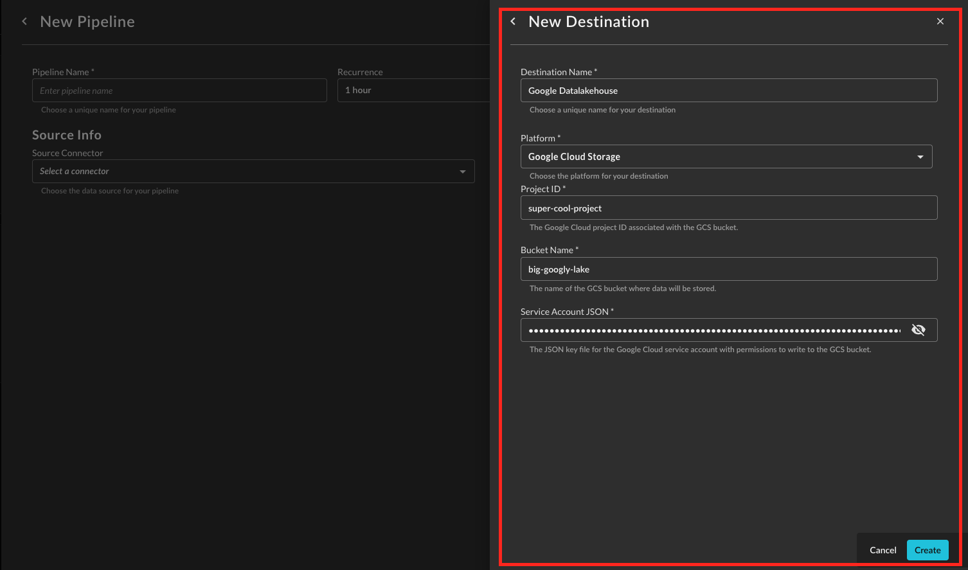Image resolution: width=968 pixels, height=570 pixels.
Task: Click the 'Recurrence' label
Action: pyautogui.click(x=360, y=72)
